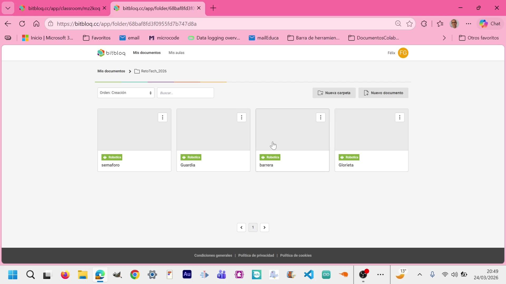506x284 pixels.
Task: Refresh the page
Action: 22,24
